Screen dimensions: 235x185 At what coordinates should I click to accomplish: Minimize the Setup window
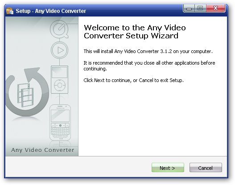(x=189, y=8)
